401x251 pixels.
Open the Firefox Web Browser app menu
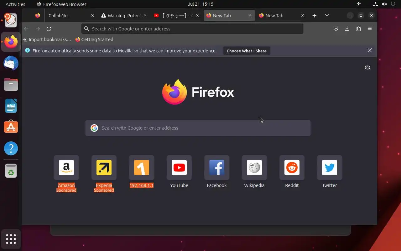click(x=61, y=4)
